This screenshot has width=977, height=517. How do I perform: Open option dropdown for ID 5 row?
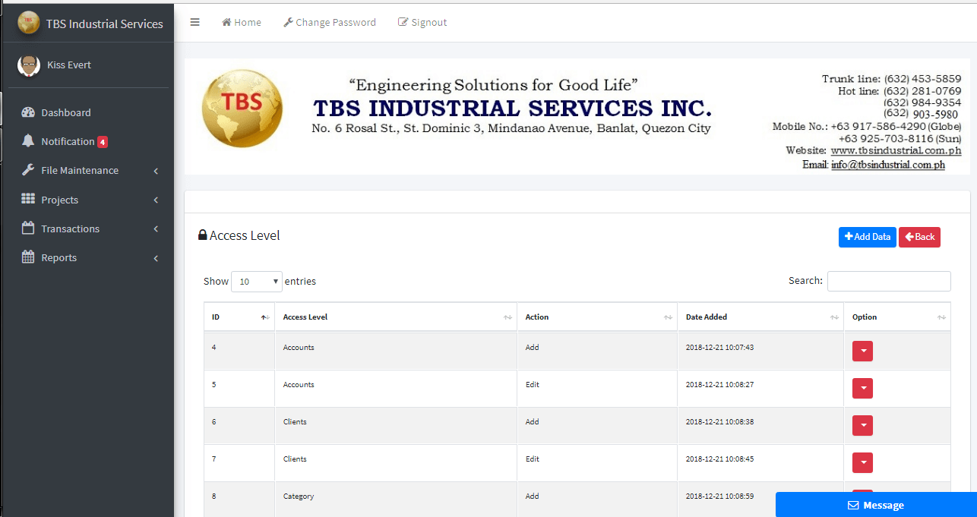click(x=862, y=388)
